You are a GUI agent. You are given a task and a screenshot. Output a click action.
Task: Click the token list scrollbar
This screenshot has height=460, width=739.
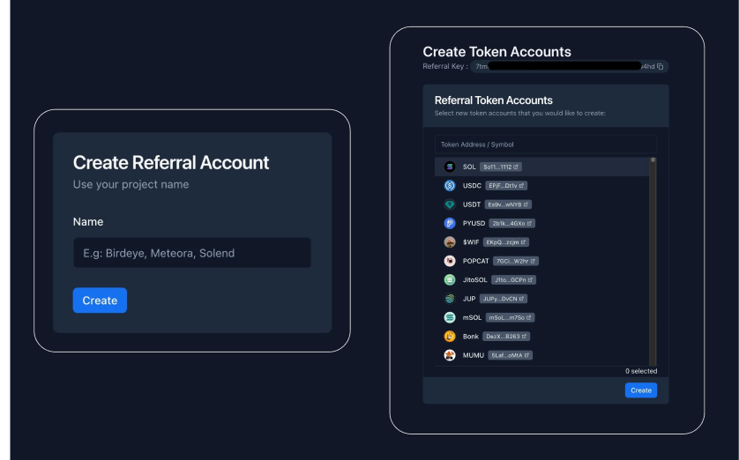tap(653, 260)
